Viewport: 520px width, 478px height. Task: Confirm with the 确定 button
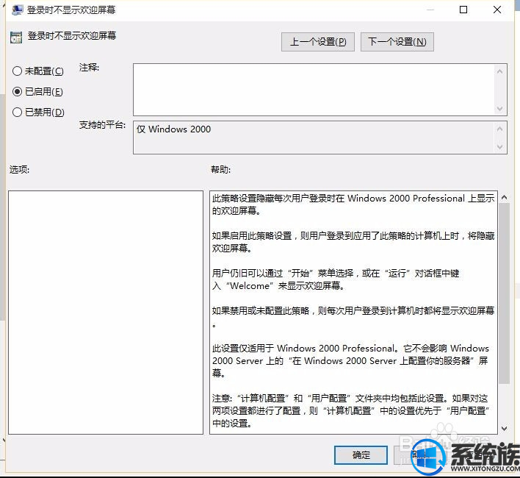(361, 455)
